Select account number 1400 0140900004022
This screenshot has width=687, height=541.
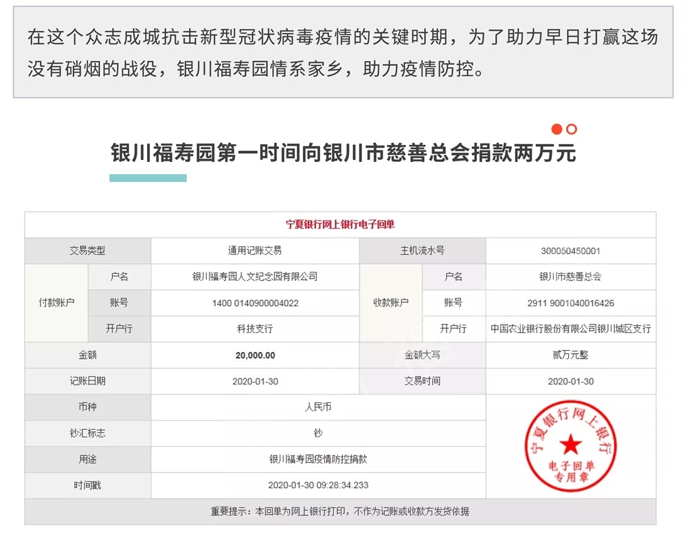click(255, 303)
